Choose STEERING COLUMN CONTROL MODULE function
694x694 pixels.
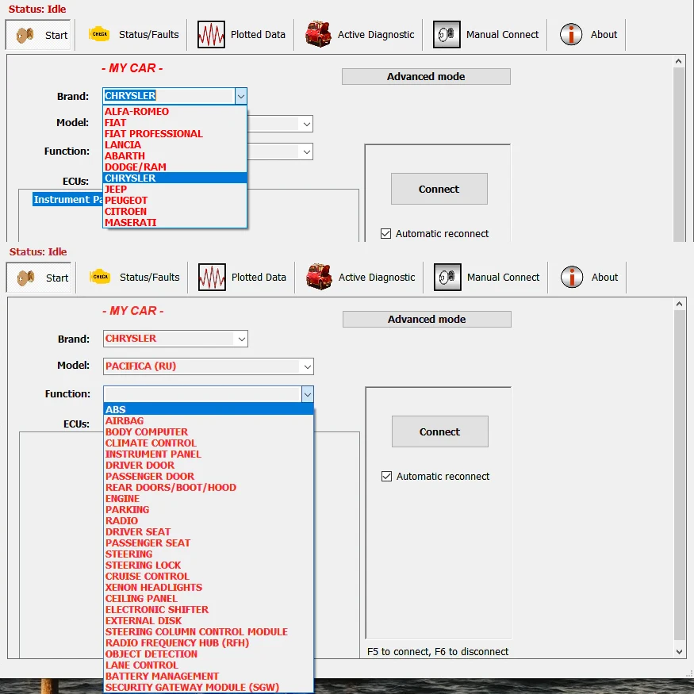point(209,631)
